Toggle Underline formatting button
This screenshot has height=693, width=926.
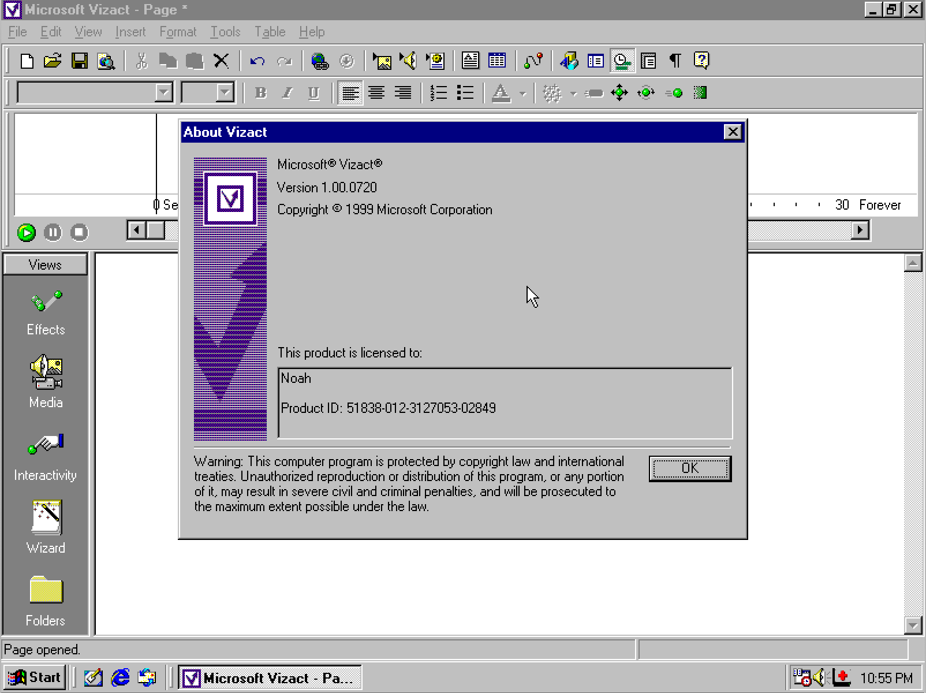tap(314, 93)
